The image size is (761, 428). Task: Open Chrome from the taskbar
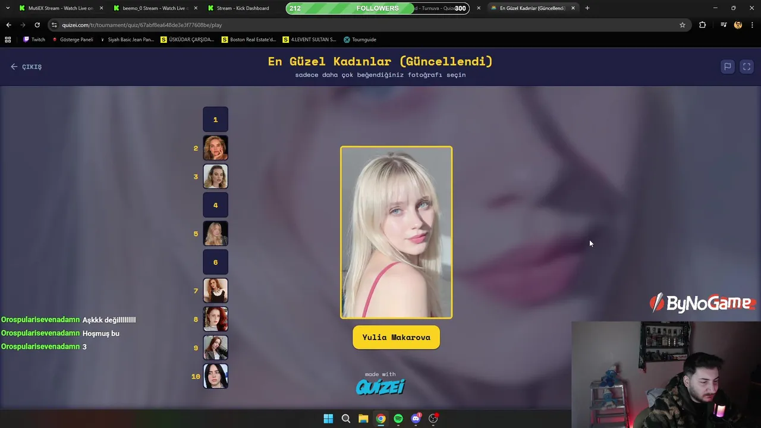(380, 418)
